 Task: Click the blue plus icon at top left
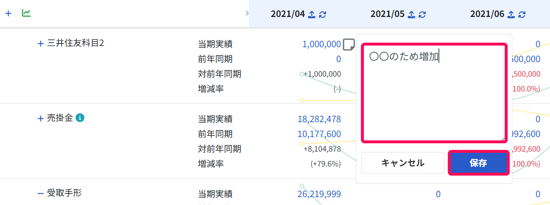pyautogui.click(x=8, y=13)
